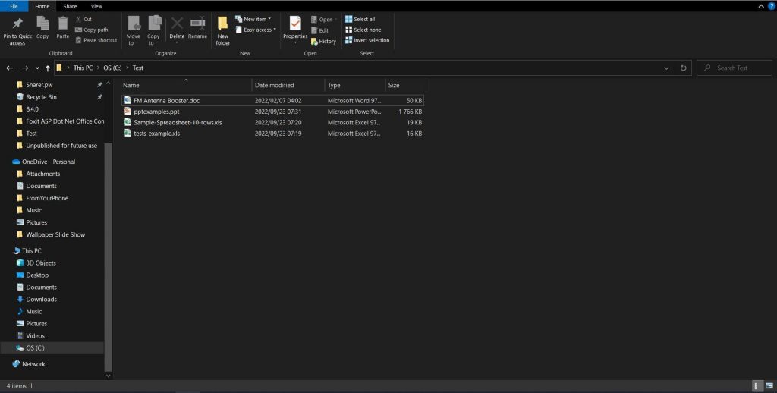Select tests-example.xls file
The image size is (777, 393).
click(272, 134)
